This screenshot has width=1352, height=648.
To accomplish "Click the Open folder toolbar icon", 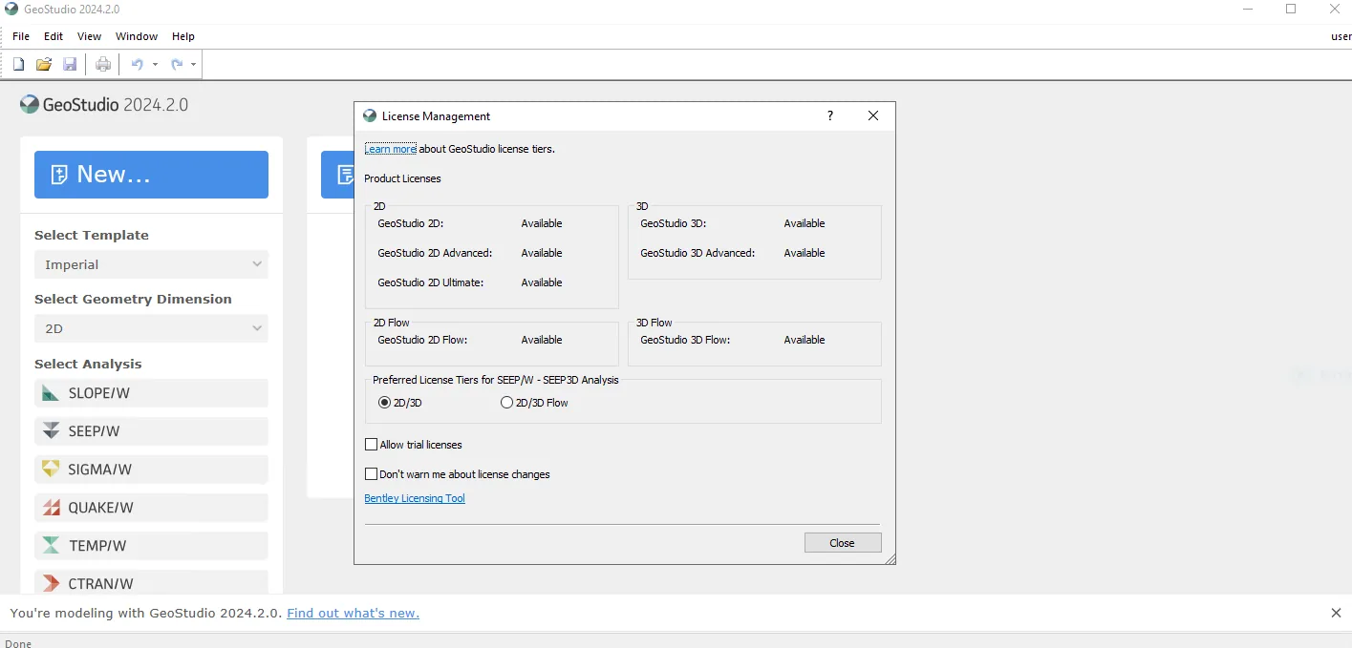I will pos(44,64).
